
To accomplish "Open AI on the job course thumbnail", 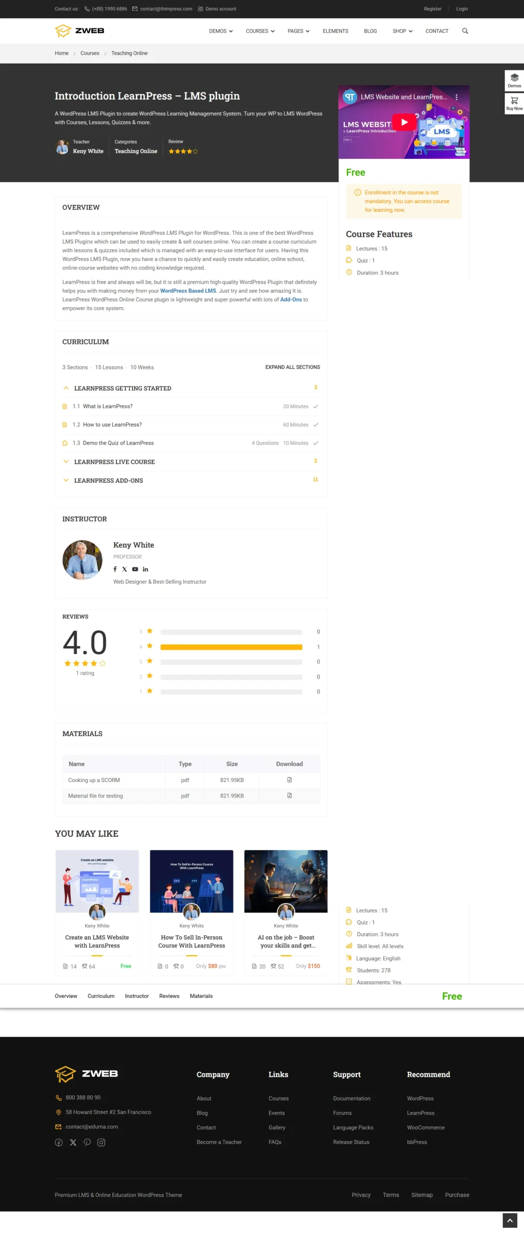I will [286, 881].
